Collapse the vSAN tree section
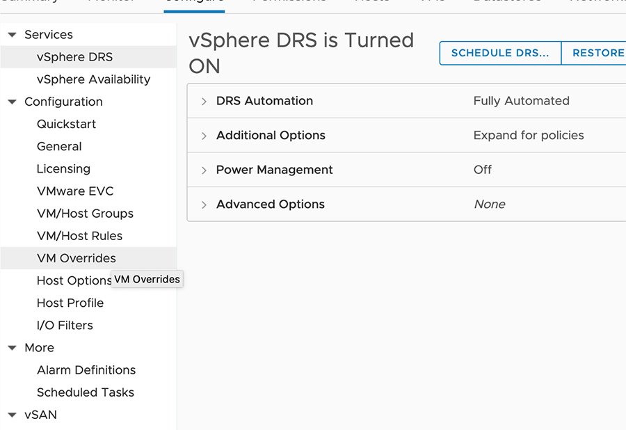 (13, 415)
